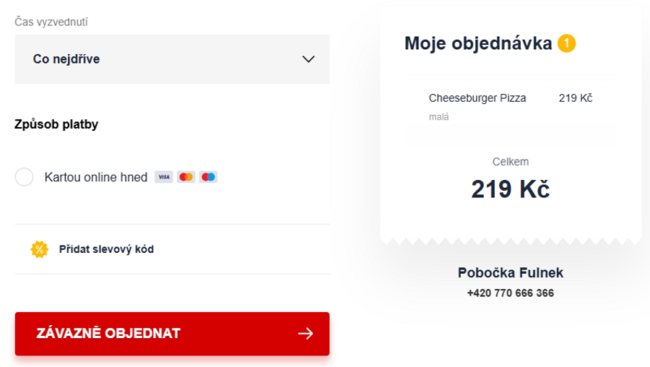Click the 'Pobočka Fulnek' branch name
Screen dimensions: 650x367
click(511, 273)
